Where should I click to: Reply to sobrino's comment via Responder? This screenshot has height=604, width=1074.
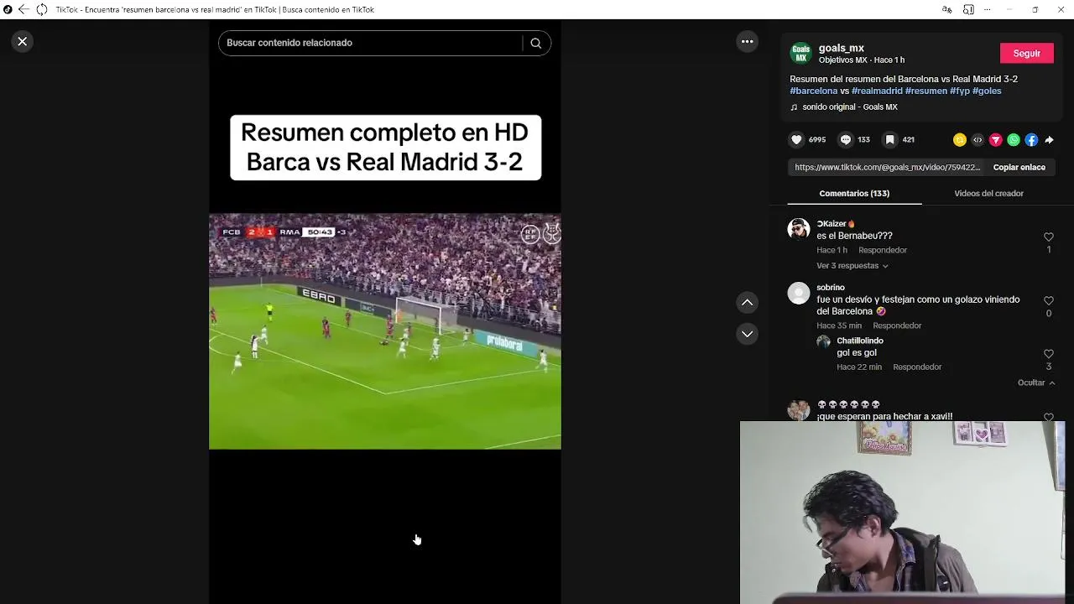(897, 325)
